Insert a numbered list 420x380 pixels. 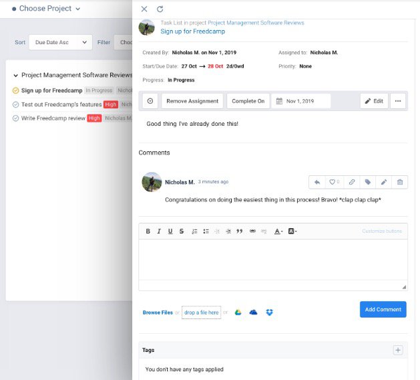(x=194, y=231)
